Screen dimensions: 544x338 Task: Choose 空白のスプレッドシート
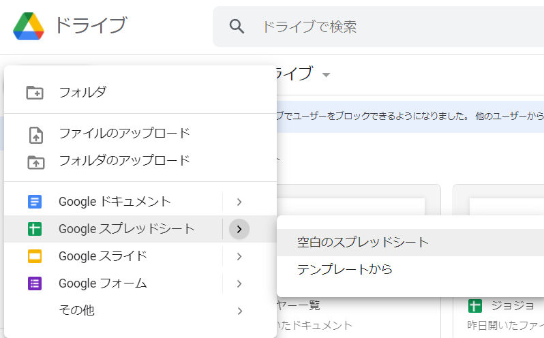click(410, 243)
